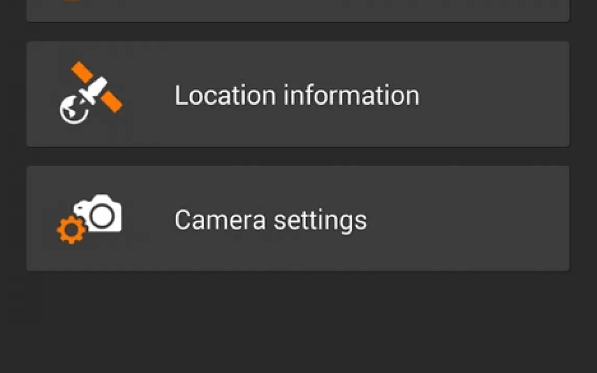Open Location information

coord(297,94)
